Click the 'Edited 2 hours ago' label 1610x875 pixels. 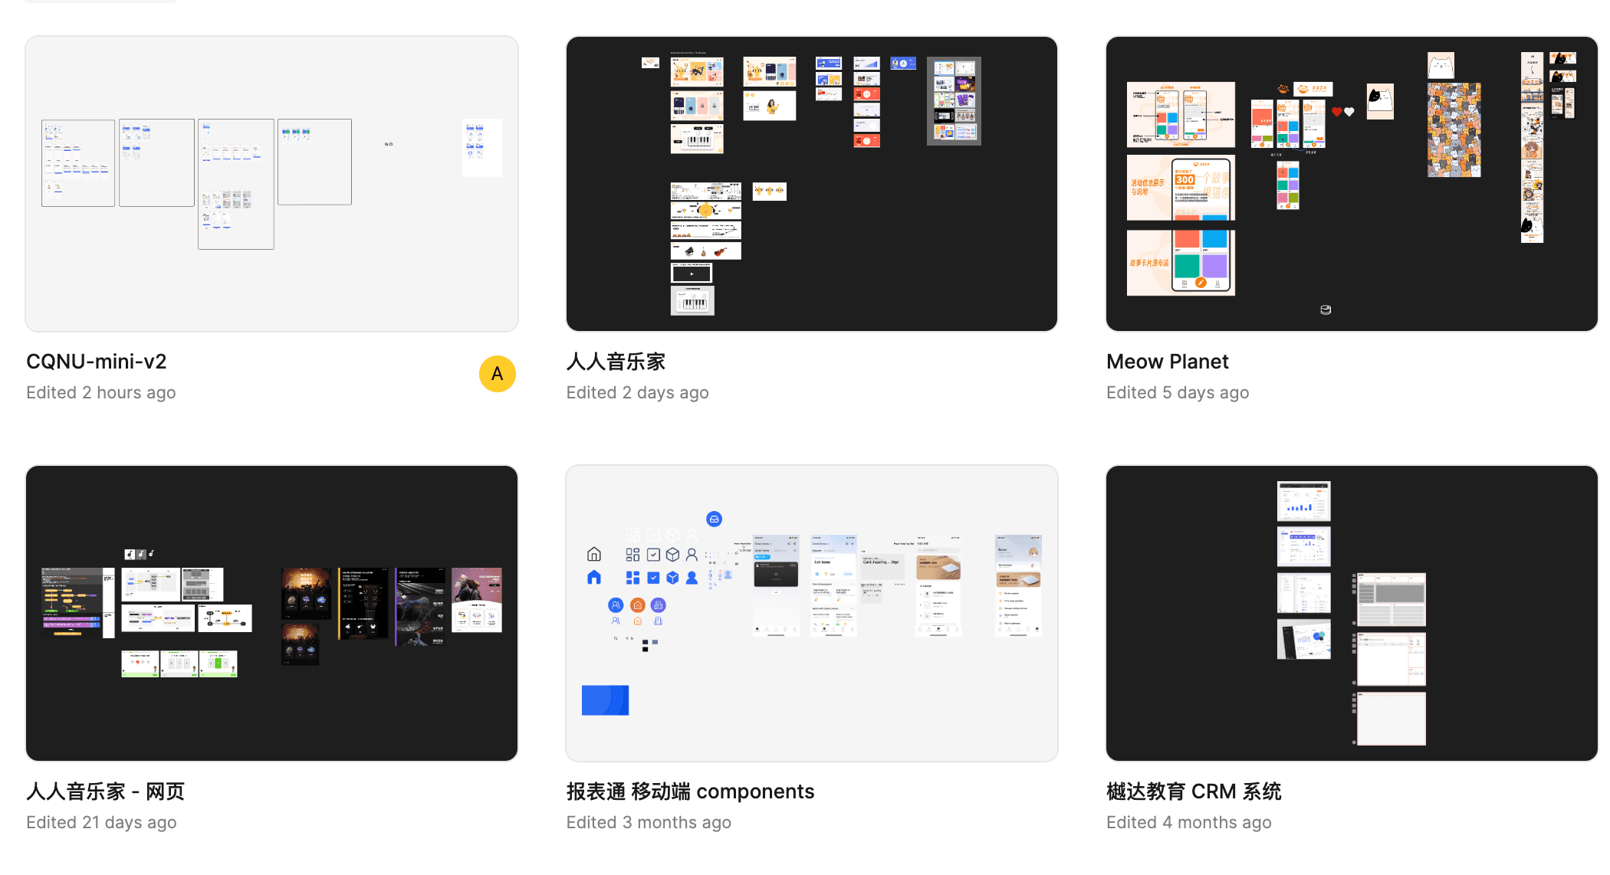pos(101,393)
